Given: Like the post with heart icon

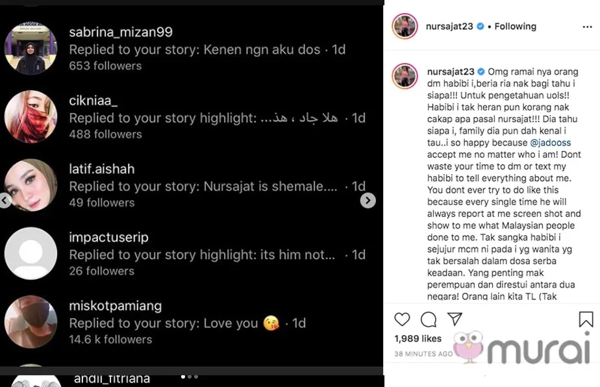Looking at the screenshot, I should click(403, 319).
